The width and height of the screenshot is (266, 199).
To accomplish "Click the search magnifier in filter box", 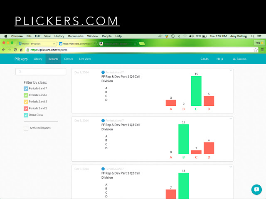I will coord(20,72).
